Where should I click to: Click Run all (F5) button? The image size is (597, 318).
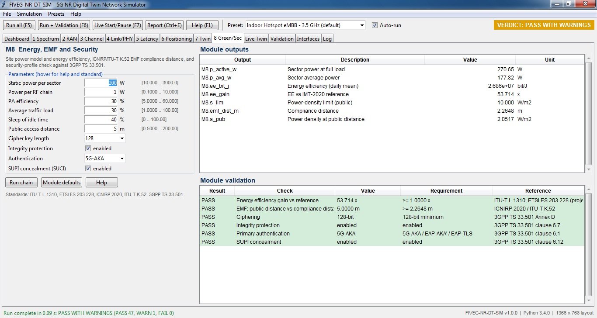[19, 25]
